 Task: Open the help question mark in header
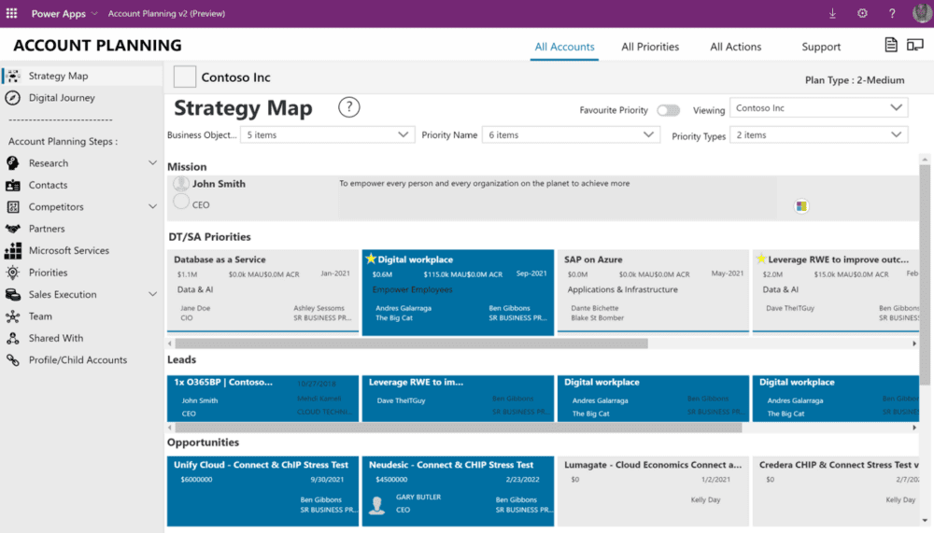coord(892,13)
